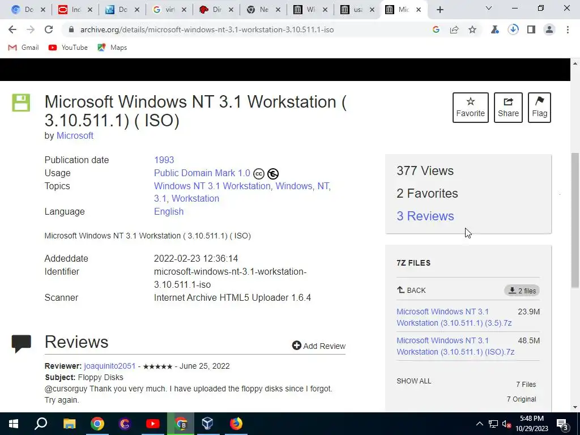Image resolution: width=580 pixels, height=435 pixels.
Task: Open Chrome Labs flask icon
Action: coord(495,29)
